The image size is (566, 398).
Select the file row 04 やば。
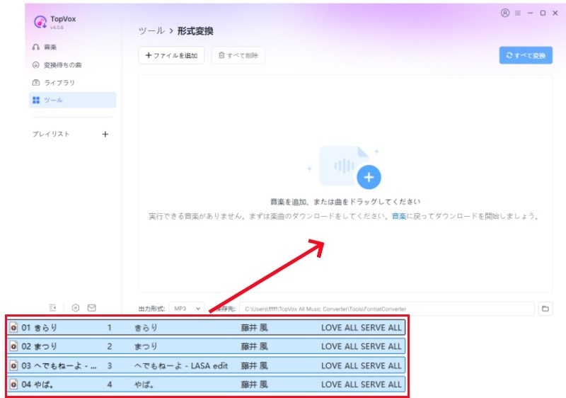point(207,385)
